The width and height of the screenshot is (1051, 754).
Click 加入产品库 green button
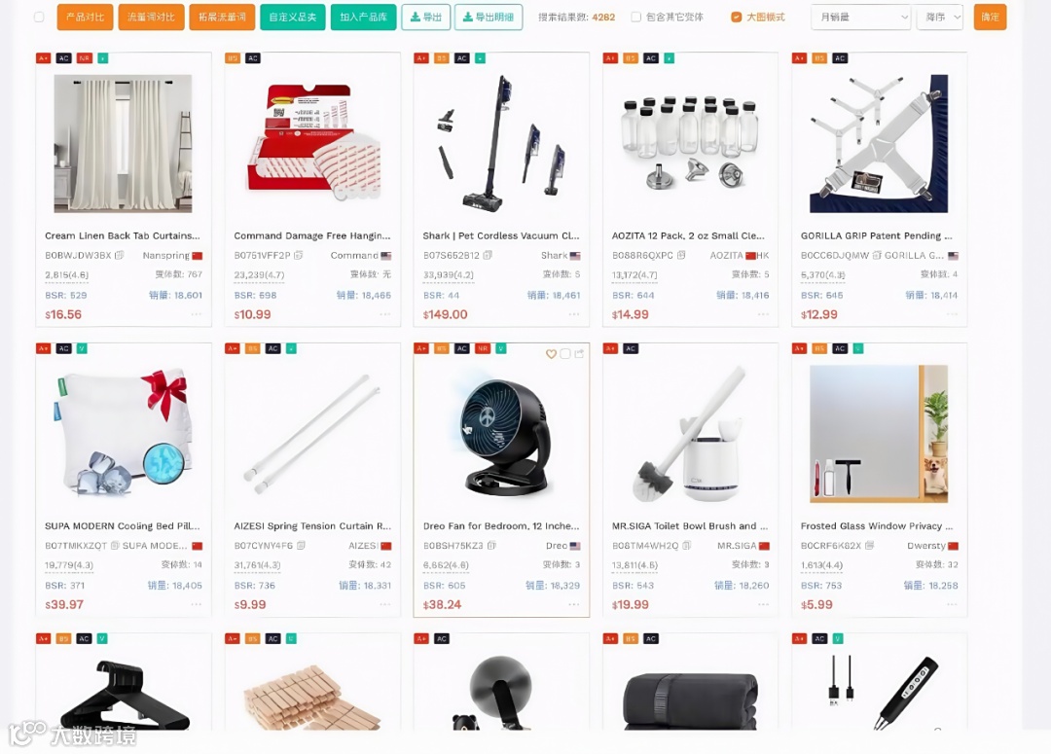(363, 17)
